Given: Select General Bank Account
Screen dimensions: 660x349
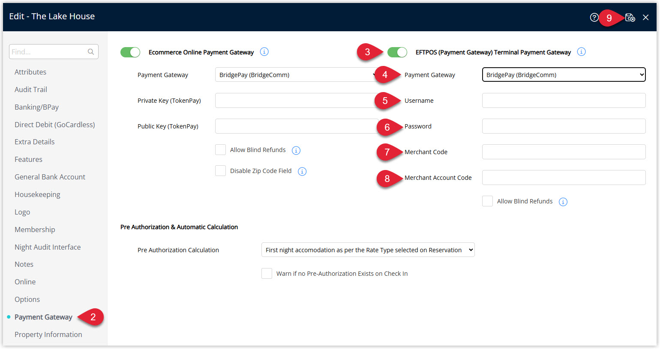Looking at the screenshot, I should point(50,177).
